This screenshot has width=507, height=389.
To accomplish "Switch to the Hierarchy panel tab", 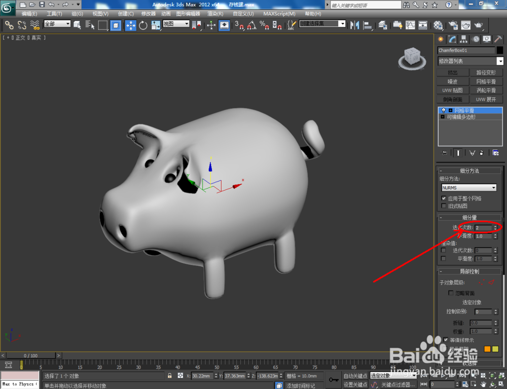I will click(464, 40).
